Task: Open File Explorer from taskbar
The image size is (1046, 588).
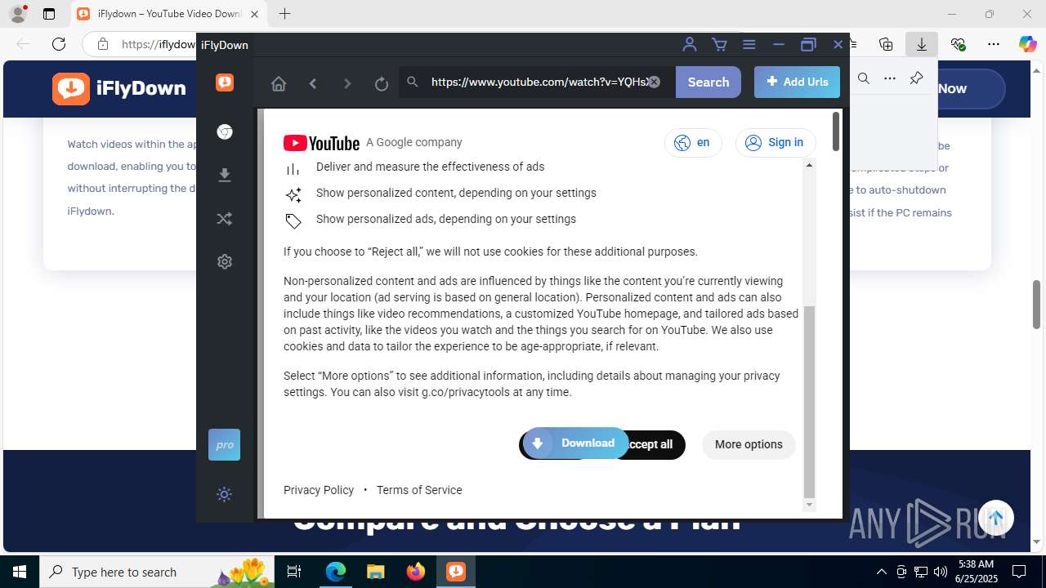Action: [x=375, y=572]
